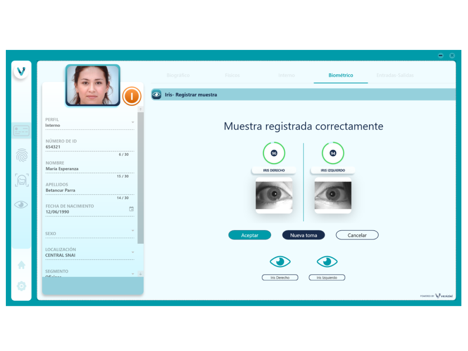Open the Entradas-Salidas tab
468x351 pixels.
point(395,75)
